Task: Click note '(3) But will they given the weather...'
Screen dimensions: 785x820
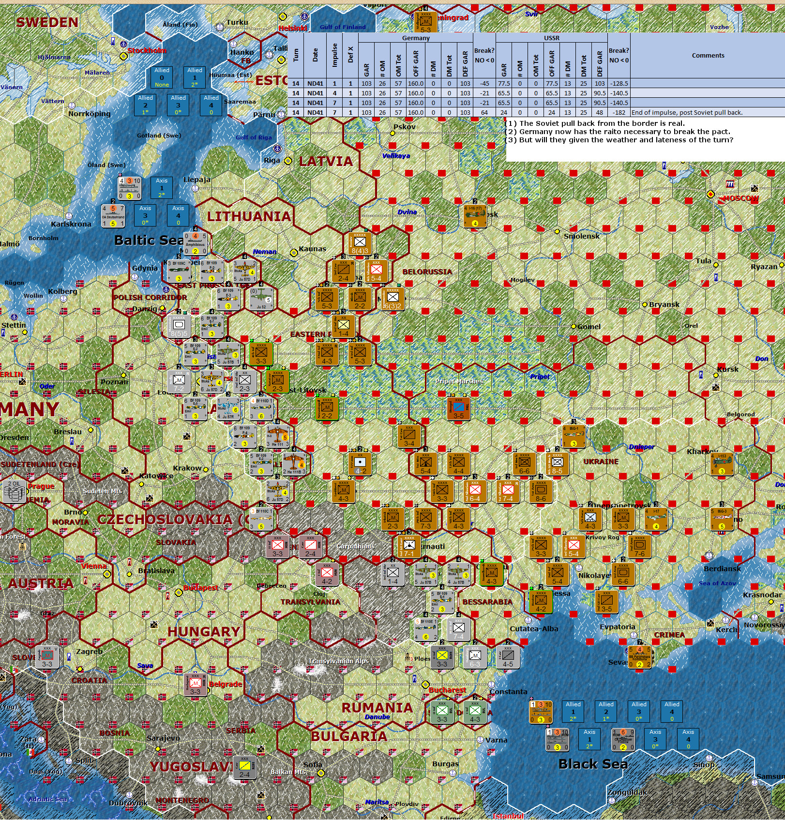Action: [x=619, y=140]
